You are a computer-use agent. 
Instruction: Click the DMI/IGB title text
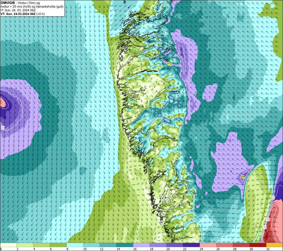[8, 3]
